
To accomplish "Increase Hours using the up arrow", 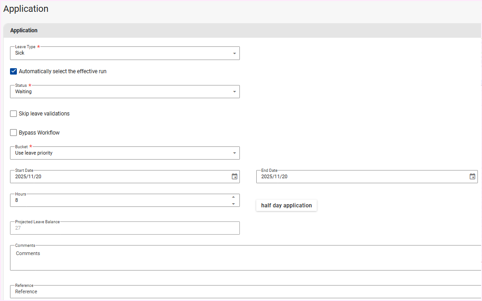I will coord(233,197).
